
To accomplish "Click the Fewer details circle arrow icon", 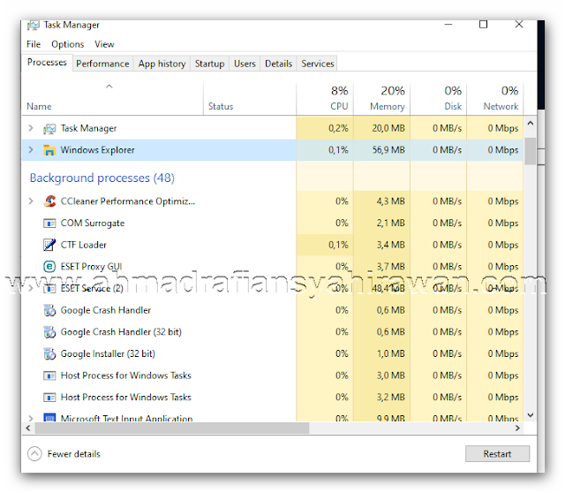I will (x=34, y=454).
